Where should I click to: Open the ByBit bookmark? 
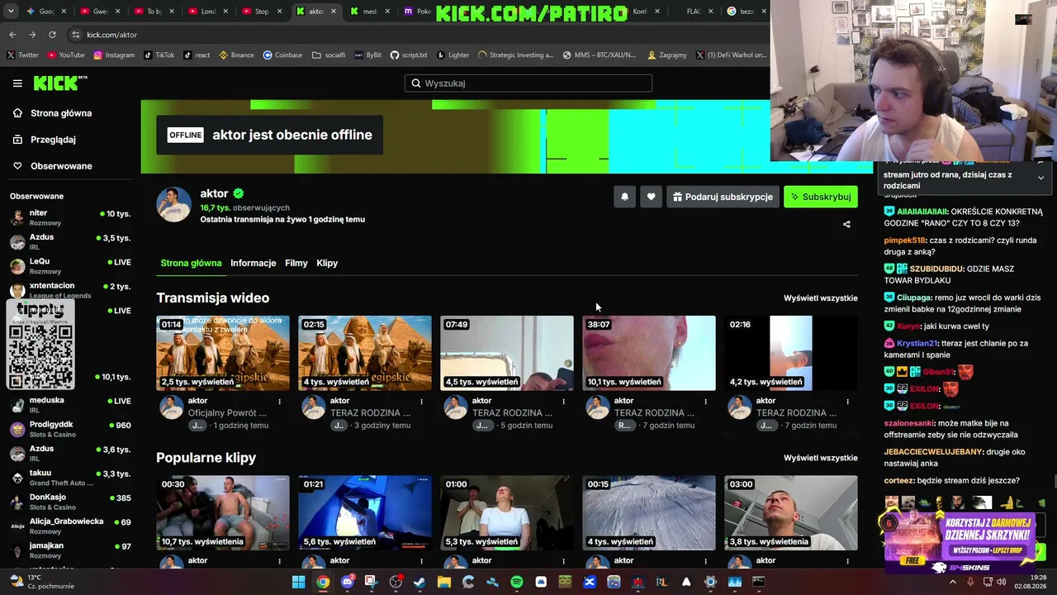pyautogui.click(x=368, y=55)
